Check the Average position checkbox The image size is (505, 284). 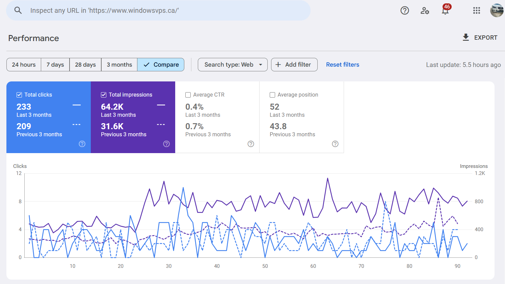(272, 95)
